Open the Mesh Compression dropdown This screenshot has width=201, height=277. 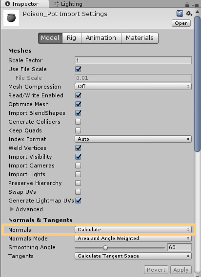click(133, 87)
